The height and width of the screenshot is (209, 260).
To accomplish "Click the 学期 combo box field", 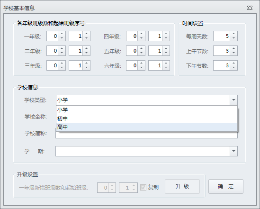I will point(143,151).
